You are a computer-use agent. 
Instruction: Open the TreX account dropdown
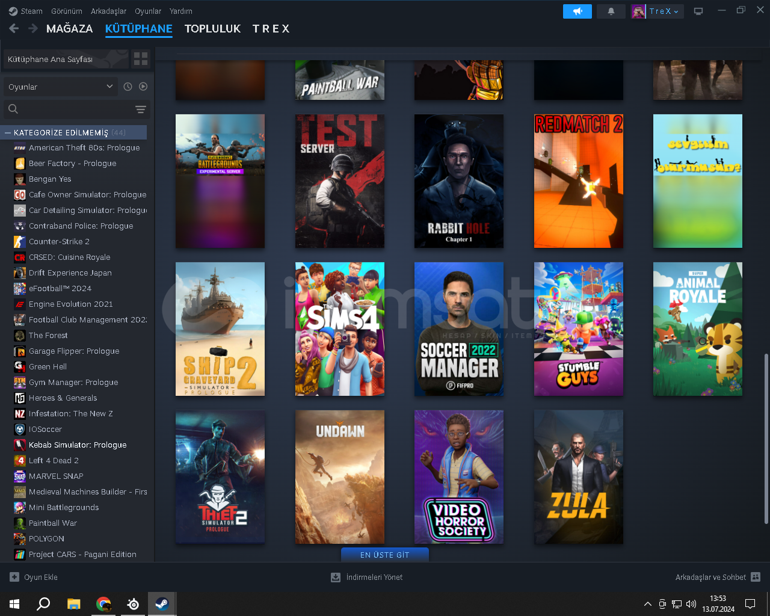664,11
